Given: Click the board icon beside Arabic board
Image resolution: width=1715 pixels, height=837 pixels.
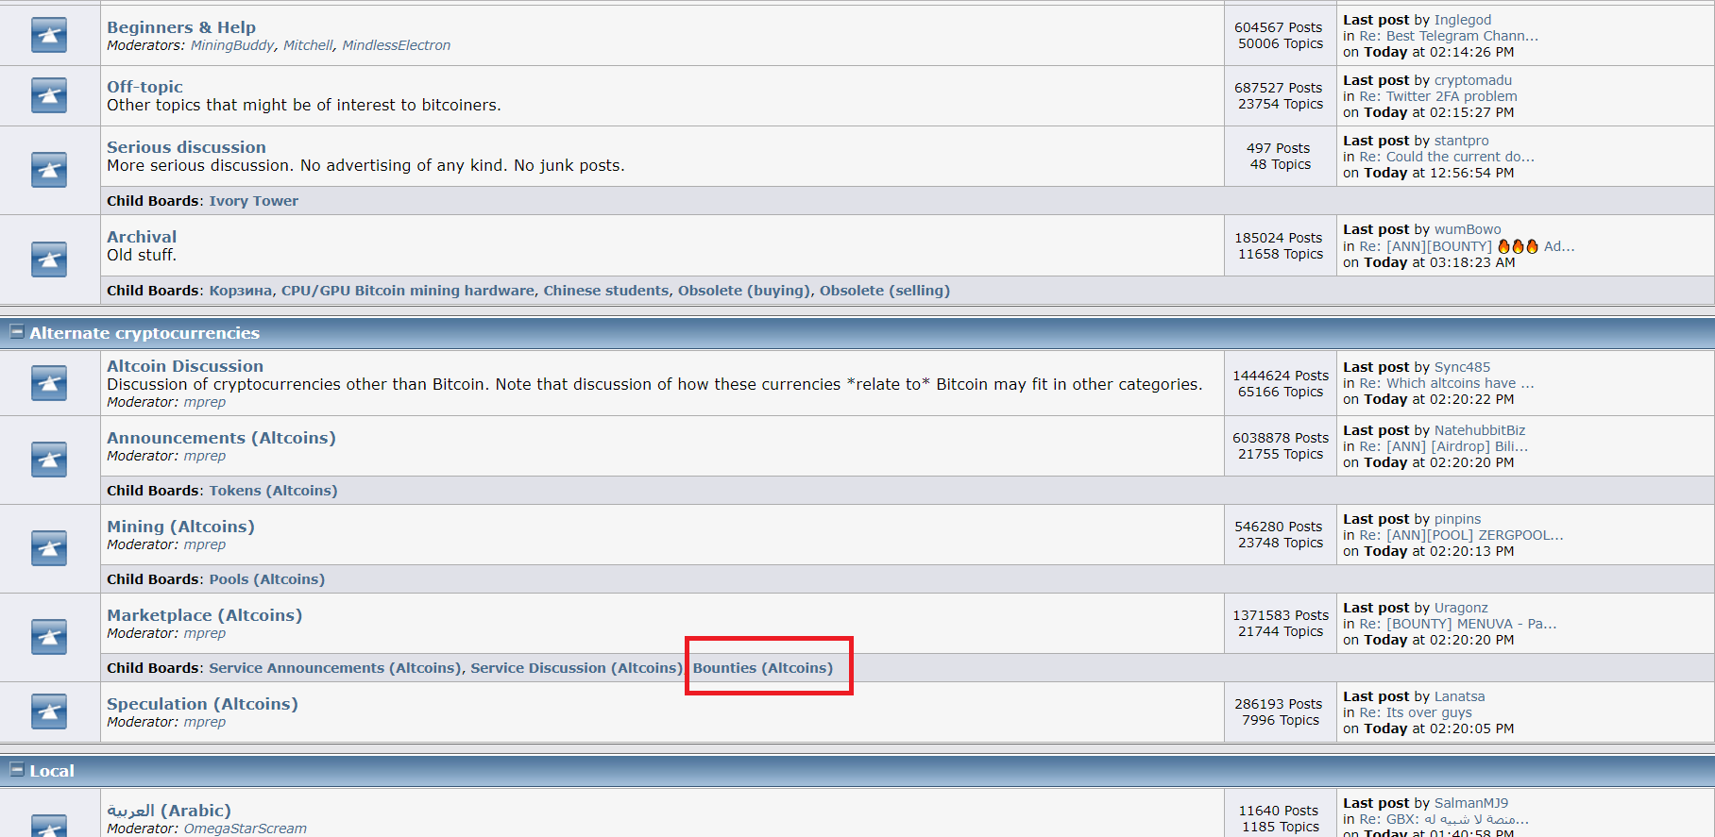Looking at the screenshot, I should click(x=49, y=825).
